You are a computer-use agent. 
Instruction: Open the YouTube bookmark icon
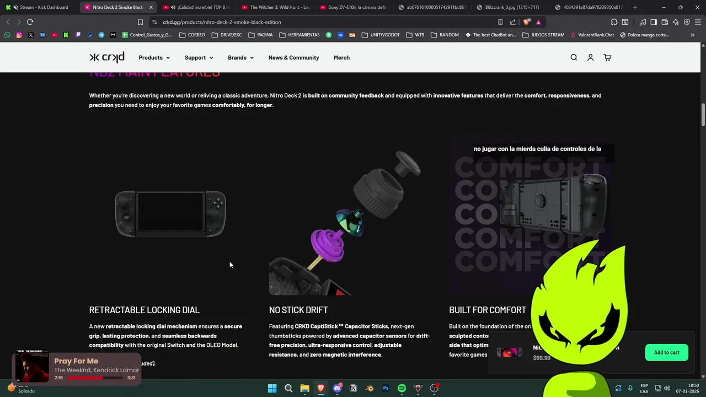tap(54, 35)
